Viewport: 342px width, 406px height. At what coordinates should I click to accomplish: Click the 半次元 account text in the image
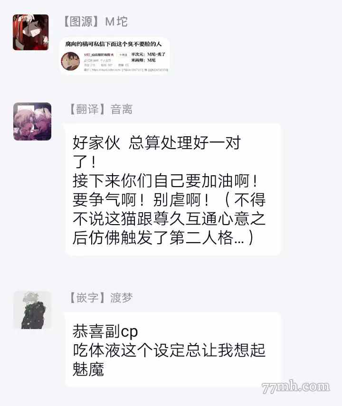click(x=148, y=55)
